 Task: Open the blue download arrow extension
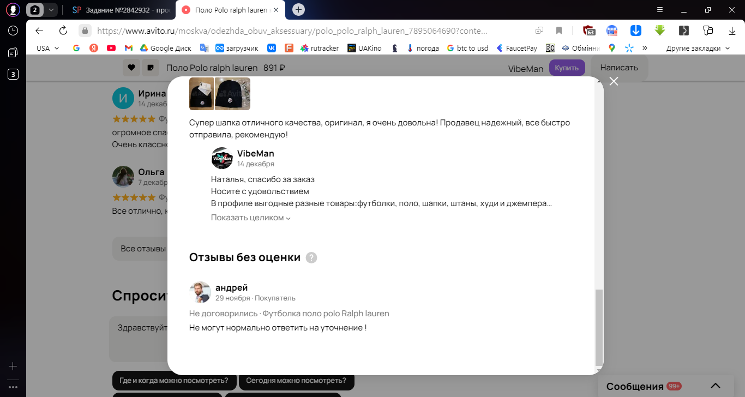pos(635,31)
